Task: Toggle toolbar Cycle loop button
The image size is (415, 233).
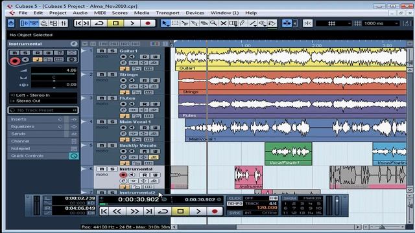Action: coord(99,23)
